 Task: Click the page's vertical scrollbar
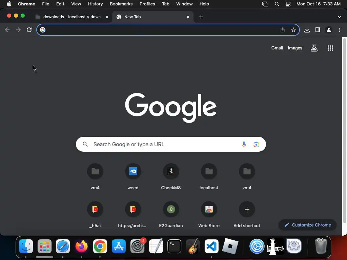(344, 131)
